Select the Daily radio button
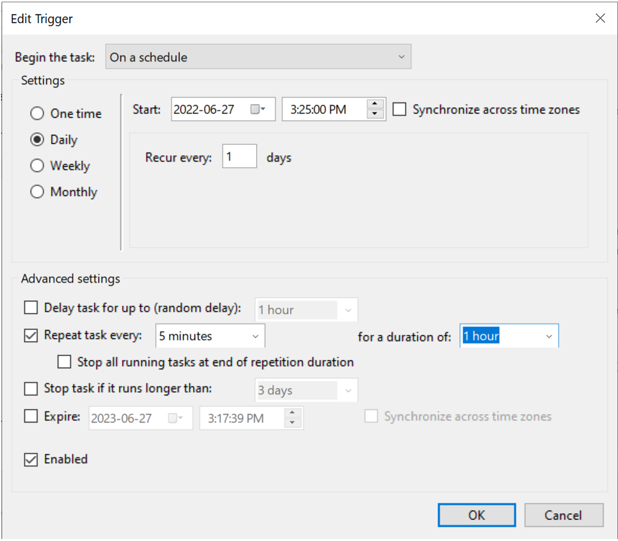Image resolution: width=618 pixels, height=541 pixels. 37,140
